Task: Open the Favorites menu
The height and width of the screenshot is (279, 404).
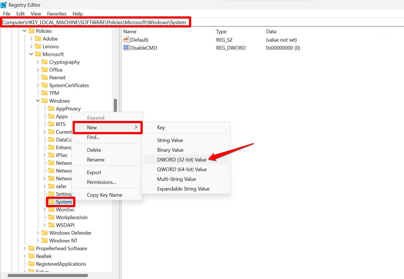Action: point(57,14)
